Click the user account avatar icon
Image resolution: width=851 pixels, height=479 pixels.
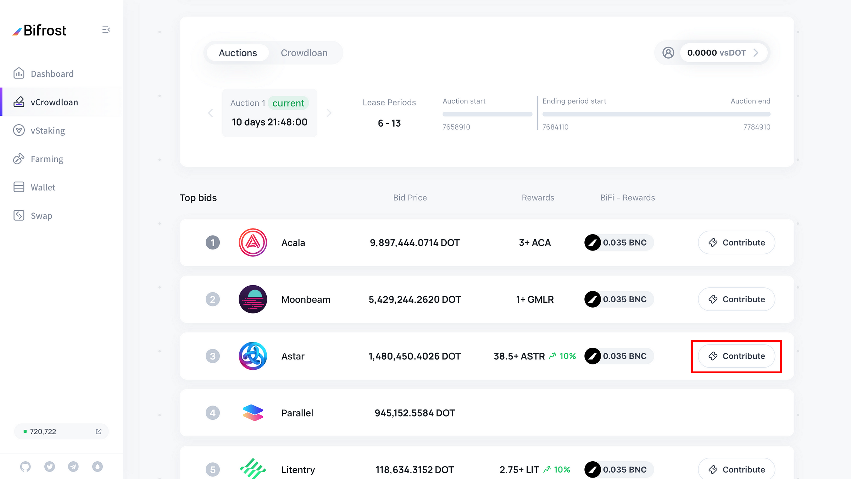point(668,53)
